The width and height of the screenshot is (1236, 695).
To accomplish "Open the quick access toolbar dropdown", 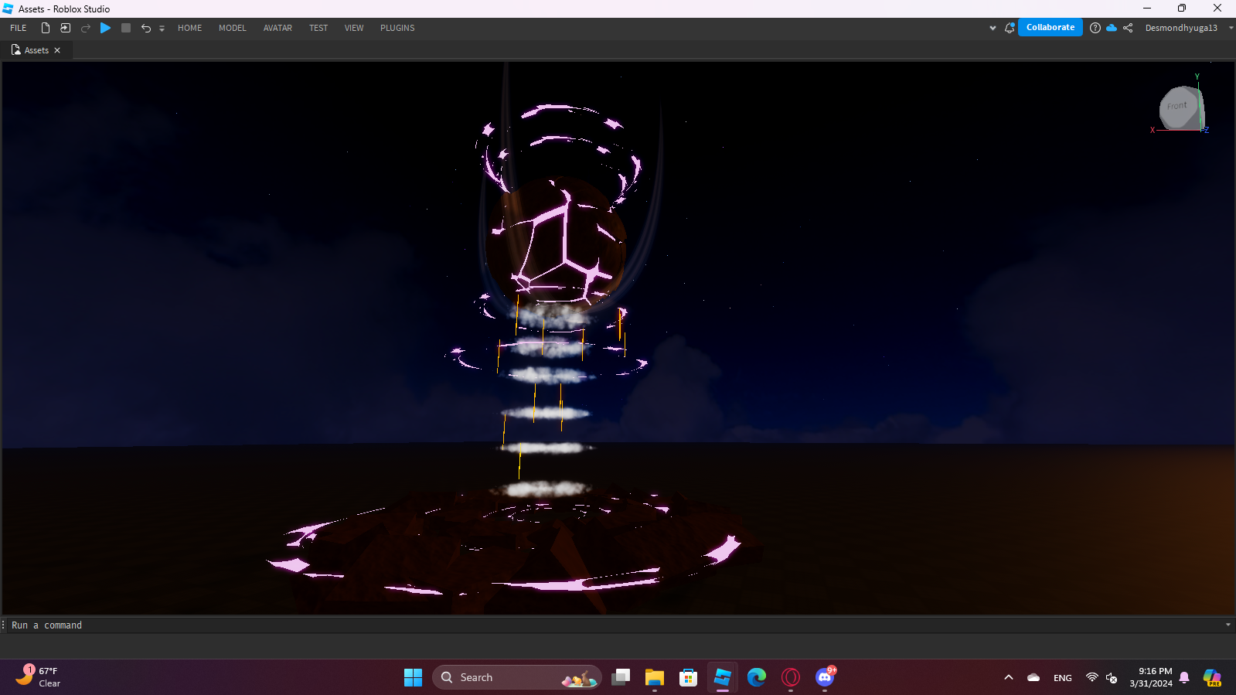I will 162,29.
